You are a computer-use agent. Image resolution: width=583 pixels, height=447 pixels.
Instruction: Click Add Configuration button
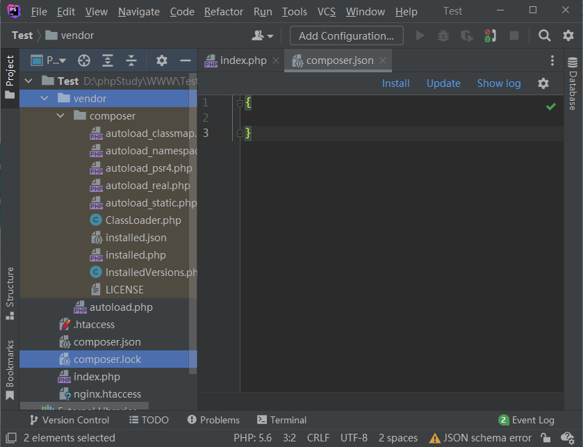click(346, 35)
